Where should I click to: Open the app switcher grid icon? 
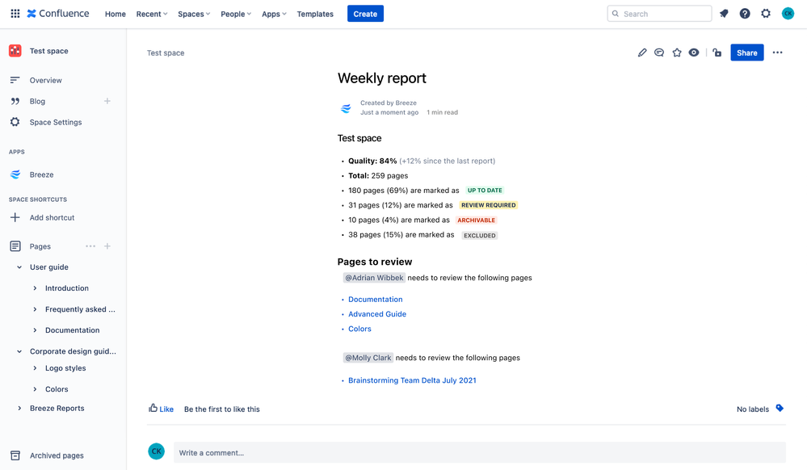click(x=15, y=14)
